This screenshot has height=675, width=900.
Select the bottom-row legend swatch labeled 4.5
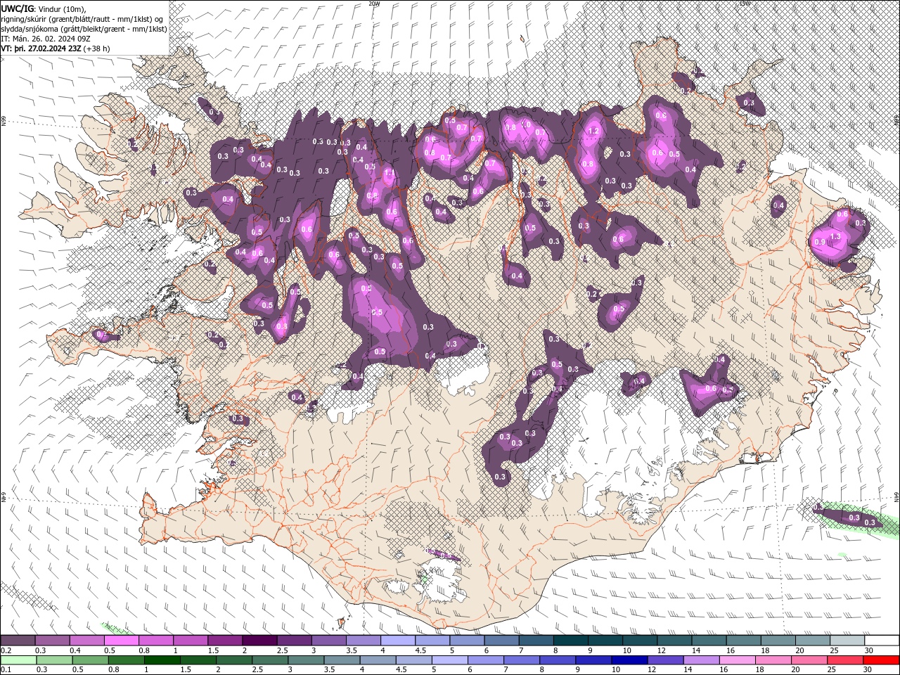[x=413, y=660]
